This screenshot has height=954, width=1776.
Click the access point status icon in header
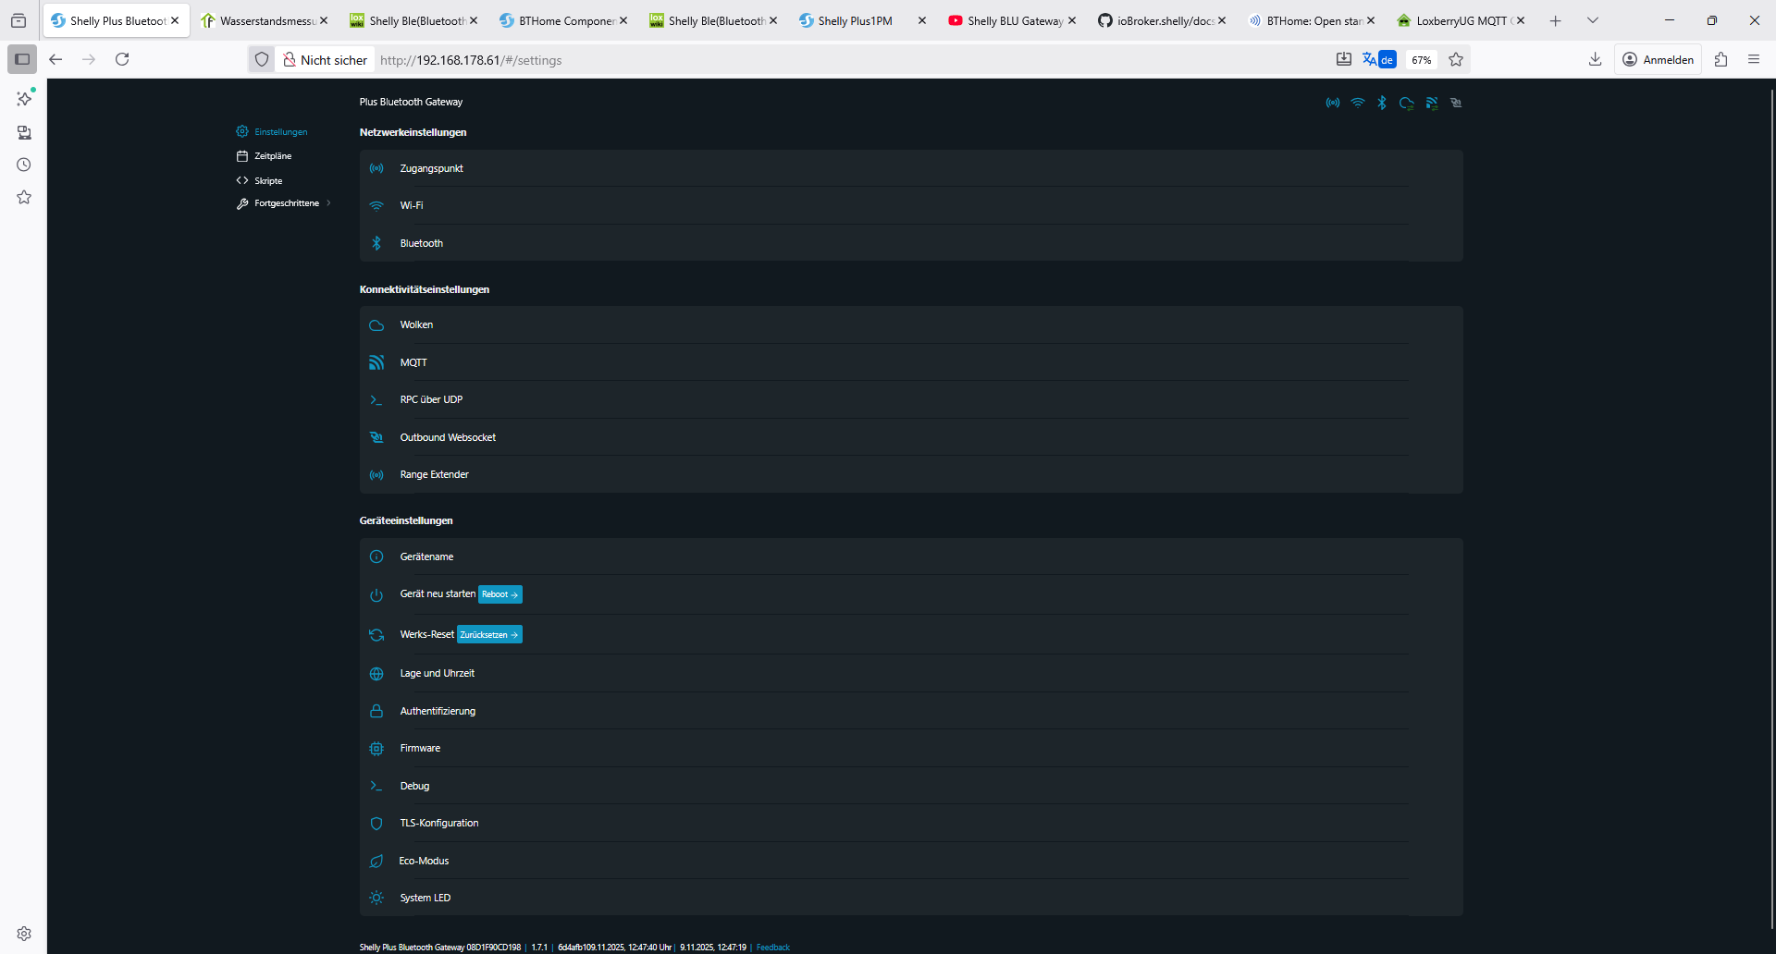[x=1333, y=103]
